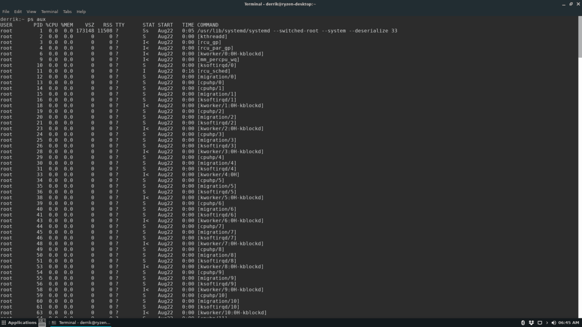Click the [migration/1] process entry
582x327 pixels.
point(217,94)
